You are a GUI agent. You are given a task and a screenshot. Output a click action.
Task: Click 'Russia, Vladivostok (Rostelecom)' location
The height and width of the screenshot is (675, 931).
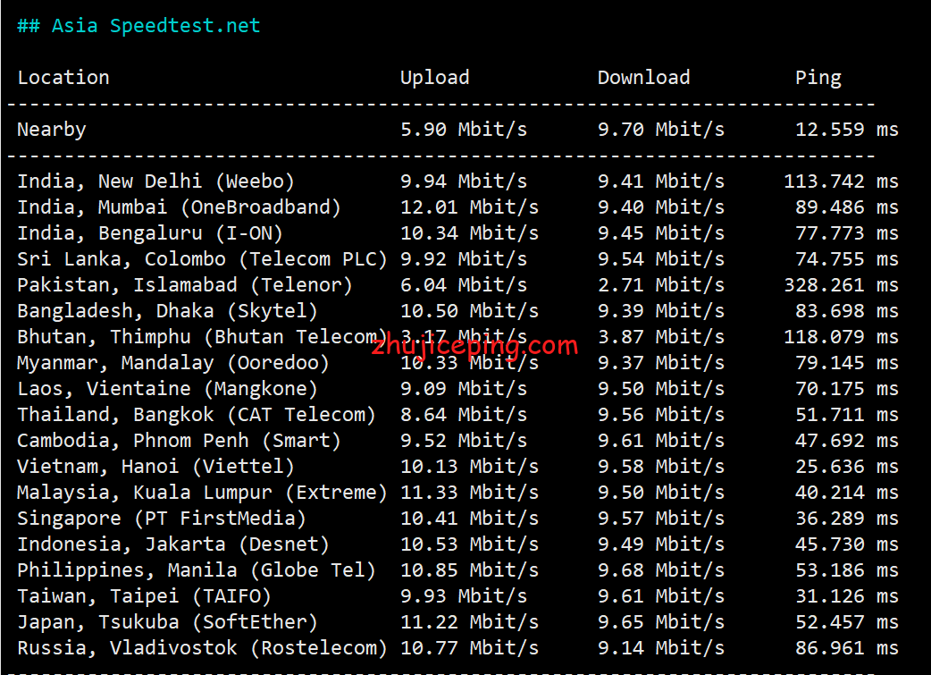click(202, 648)
